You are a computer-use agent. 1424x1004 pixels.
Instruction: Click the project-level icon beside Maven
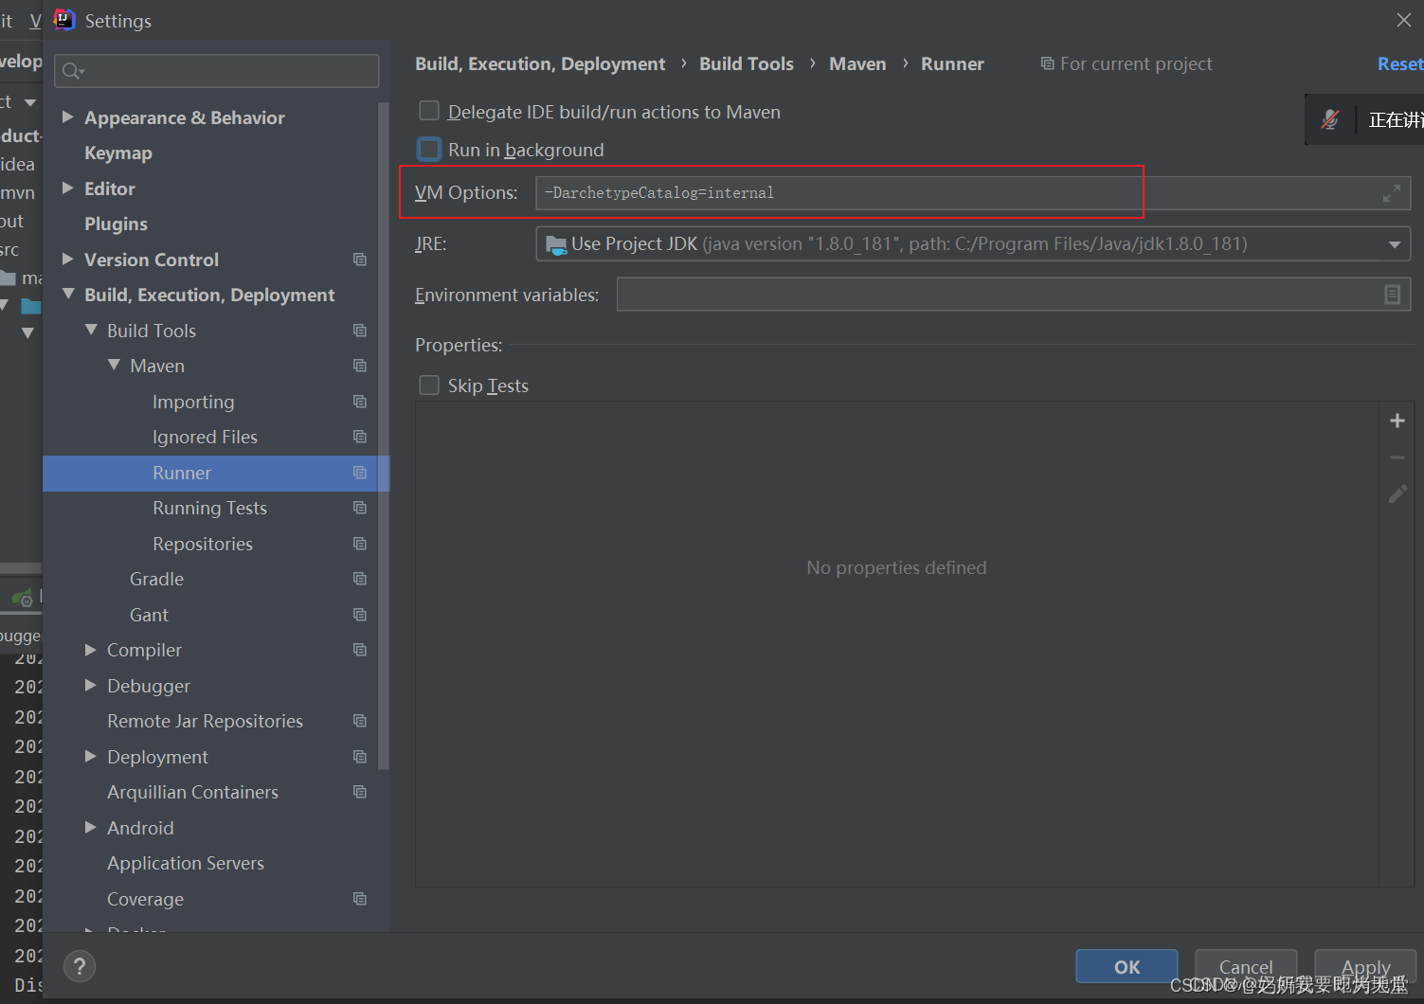[x=360, y=366]
